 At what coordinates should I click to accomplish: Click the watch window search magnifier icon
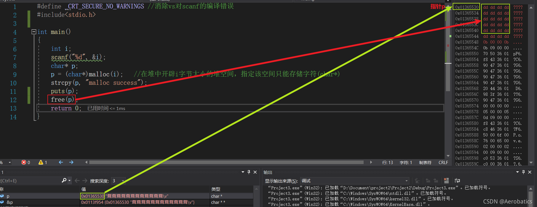(64, 181)
